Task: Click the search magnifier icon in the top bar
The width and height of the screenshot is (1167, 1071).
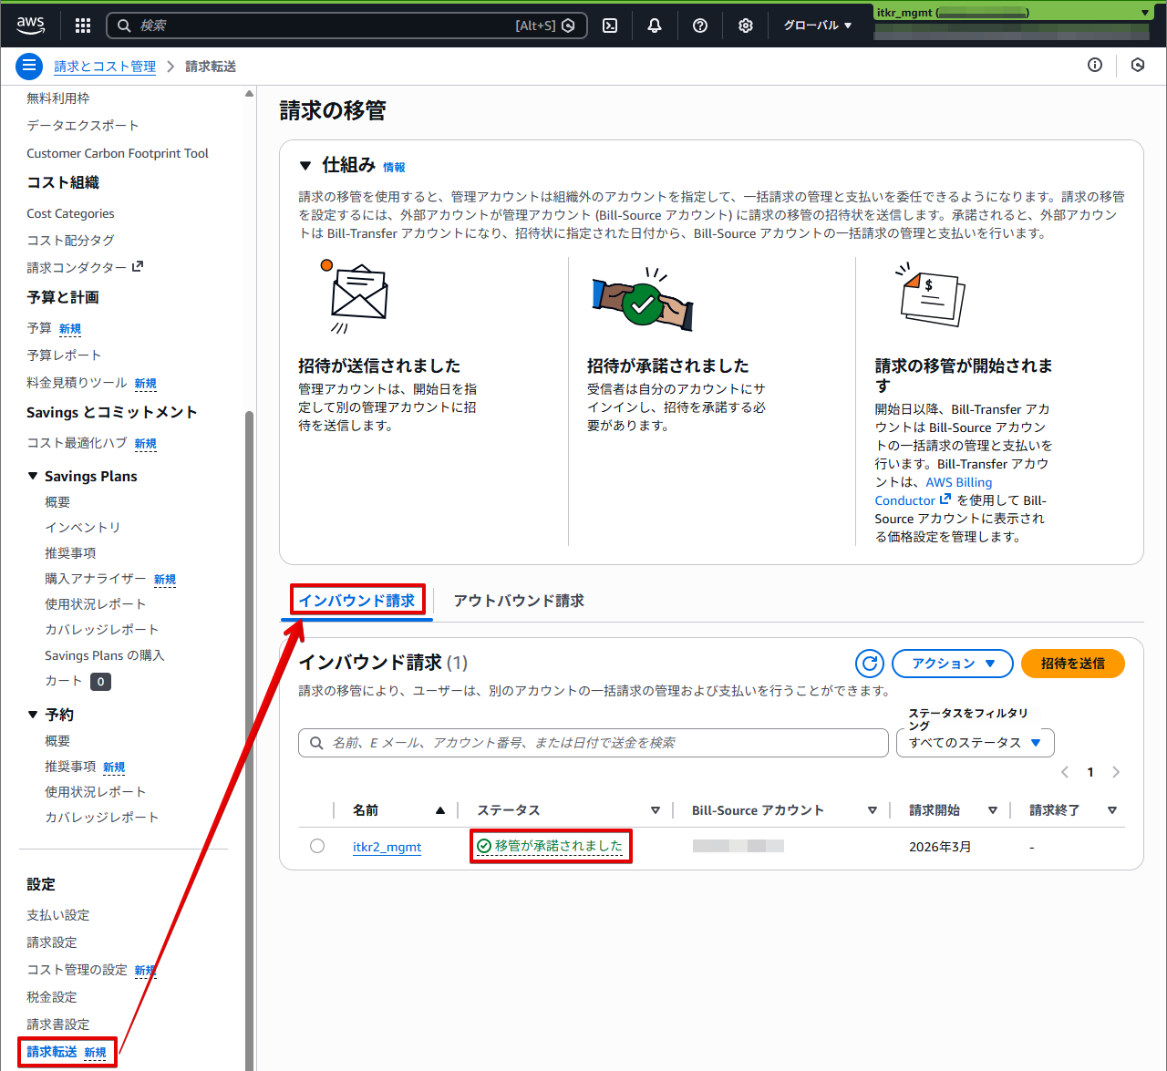Action: (x=124, y=26)
